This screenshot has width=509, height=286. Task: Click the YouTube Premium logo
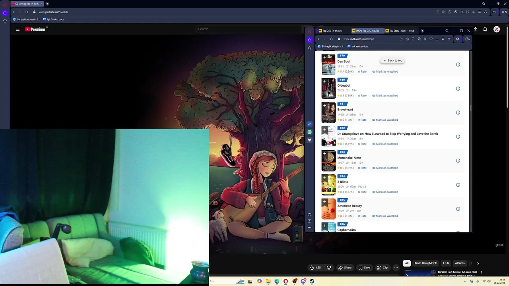click(35, 29)
